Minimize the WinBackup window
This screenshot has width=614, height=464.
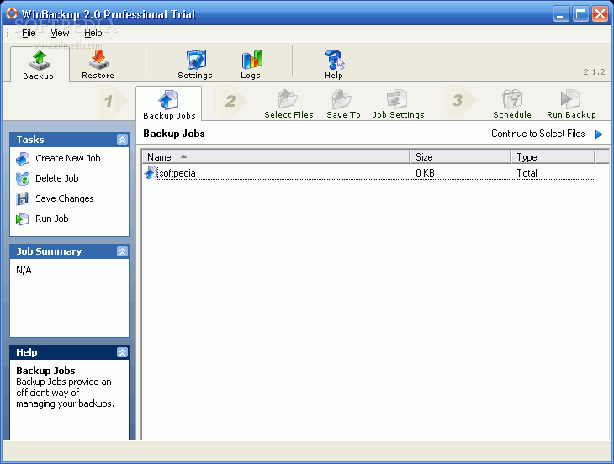(x=561, y=14)
